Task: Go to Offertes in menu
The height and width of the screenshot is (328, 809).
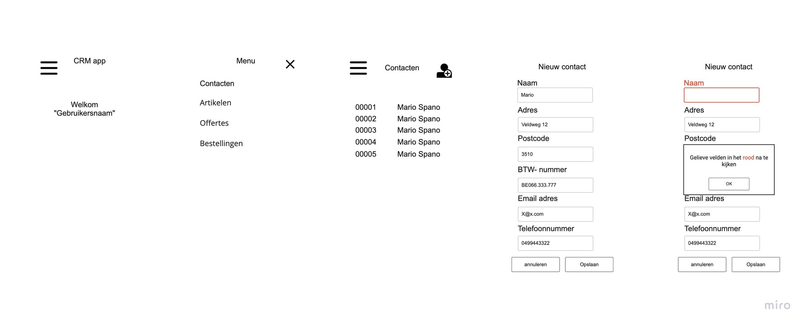Action: 214,123
